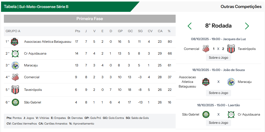
Task: Advance to next rodada with right arrow
Action: [x=247, y=26]
